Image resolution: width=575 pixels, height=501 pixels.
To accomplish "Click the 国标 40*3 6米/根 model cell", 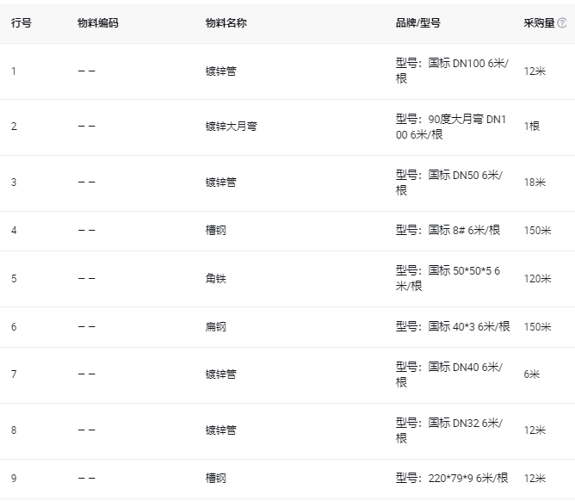I will 453,327.
